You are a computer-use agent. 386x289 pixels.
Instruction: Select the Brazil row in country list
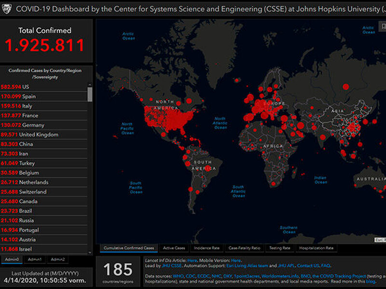[44, 211]
